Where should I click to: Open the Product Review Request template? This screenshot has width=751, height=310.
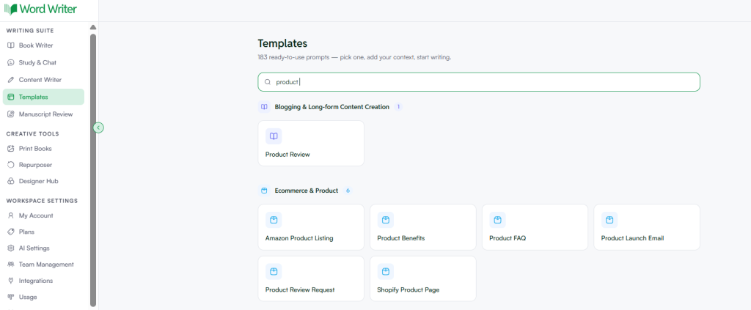pos(311,279)
